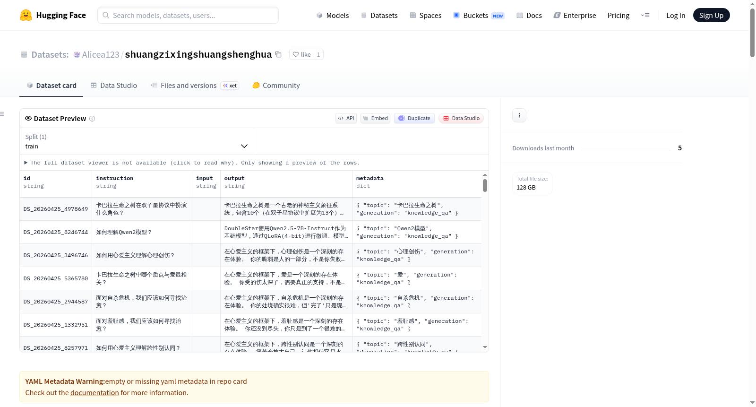The image size is (756, 407).
Task: Expand the full dataset viewer notice
Action: click(192, 163)
